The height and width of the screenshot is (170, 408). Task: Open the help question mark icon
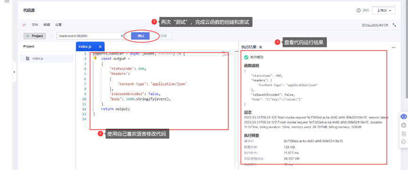click(x=404, y=125)
